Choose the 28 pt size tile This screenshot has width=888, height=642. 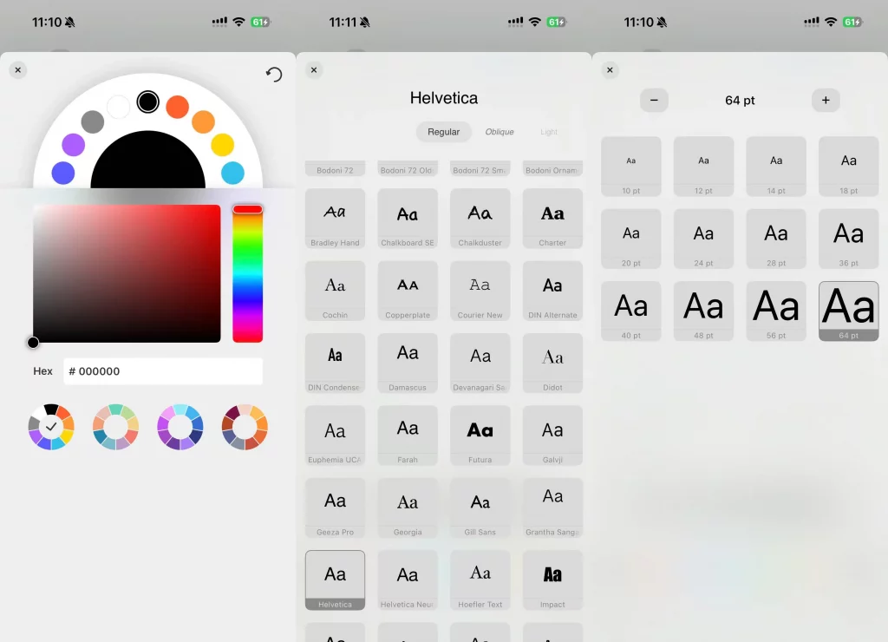pyautogui.click(x=776, y=239)
